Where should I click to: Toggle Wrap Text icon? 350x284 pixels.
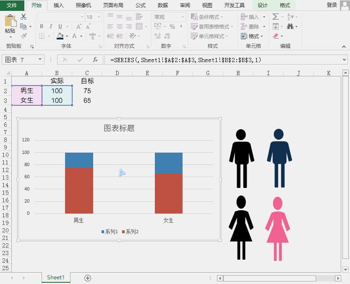coord(139,17)
